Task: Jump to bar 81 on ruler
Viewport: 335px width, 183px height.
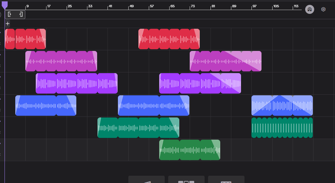Action: (x=213, y=6)
